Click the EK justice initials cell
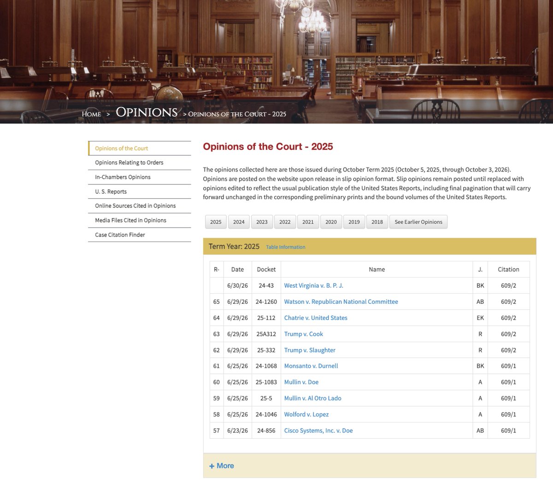This screenshot has width=553, height=490. click(x=480, y=318)
